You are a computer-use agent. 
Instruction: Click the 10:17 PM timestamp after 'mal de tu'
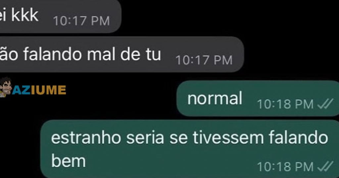pyautogui.click(x=204, y=60)
